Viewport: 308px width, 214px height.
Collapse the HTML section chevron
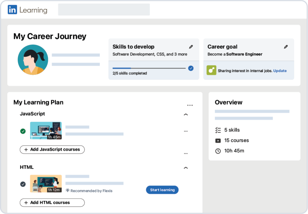coord(186,168)
